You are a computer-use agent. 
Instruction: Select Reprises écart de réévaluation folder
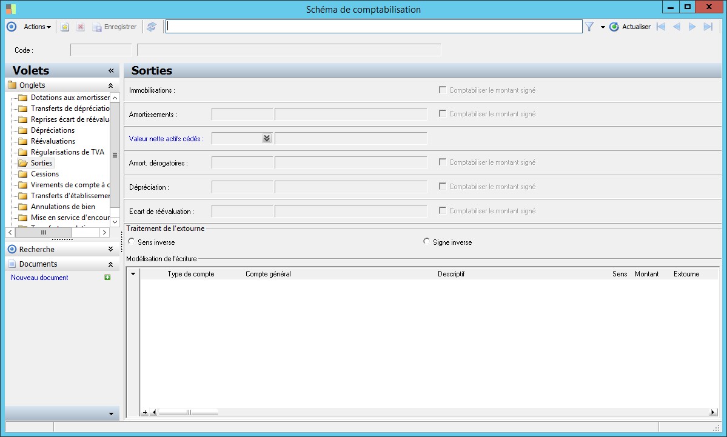click(70, 119)
